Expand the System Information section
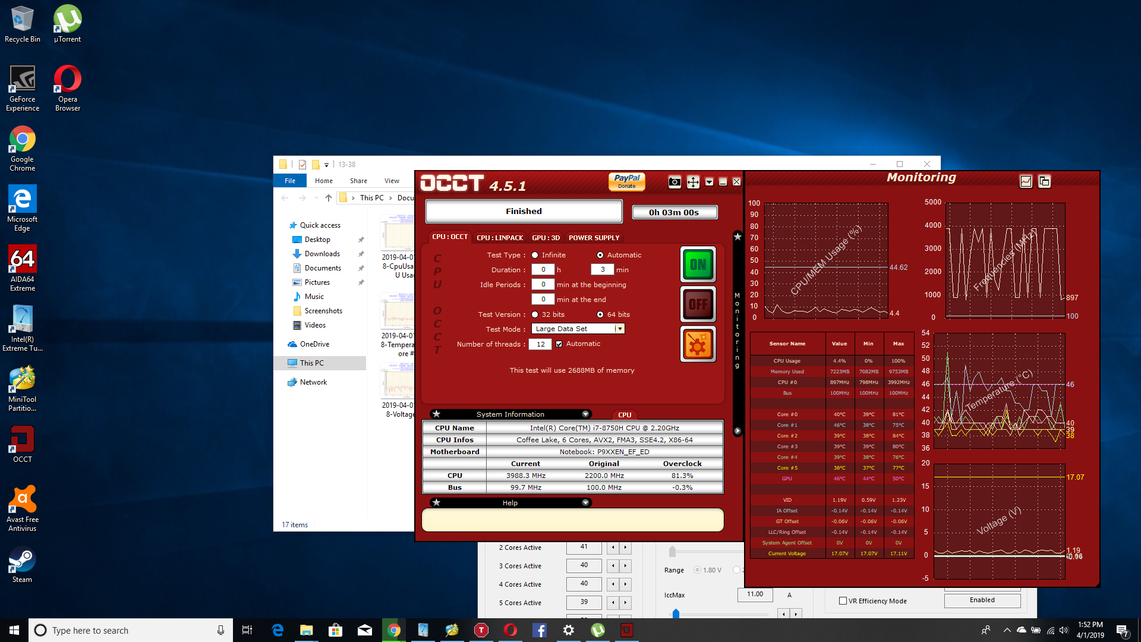This screenshot has width=1141, height=642. [585, 414]
